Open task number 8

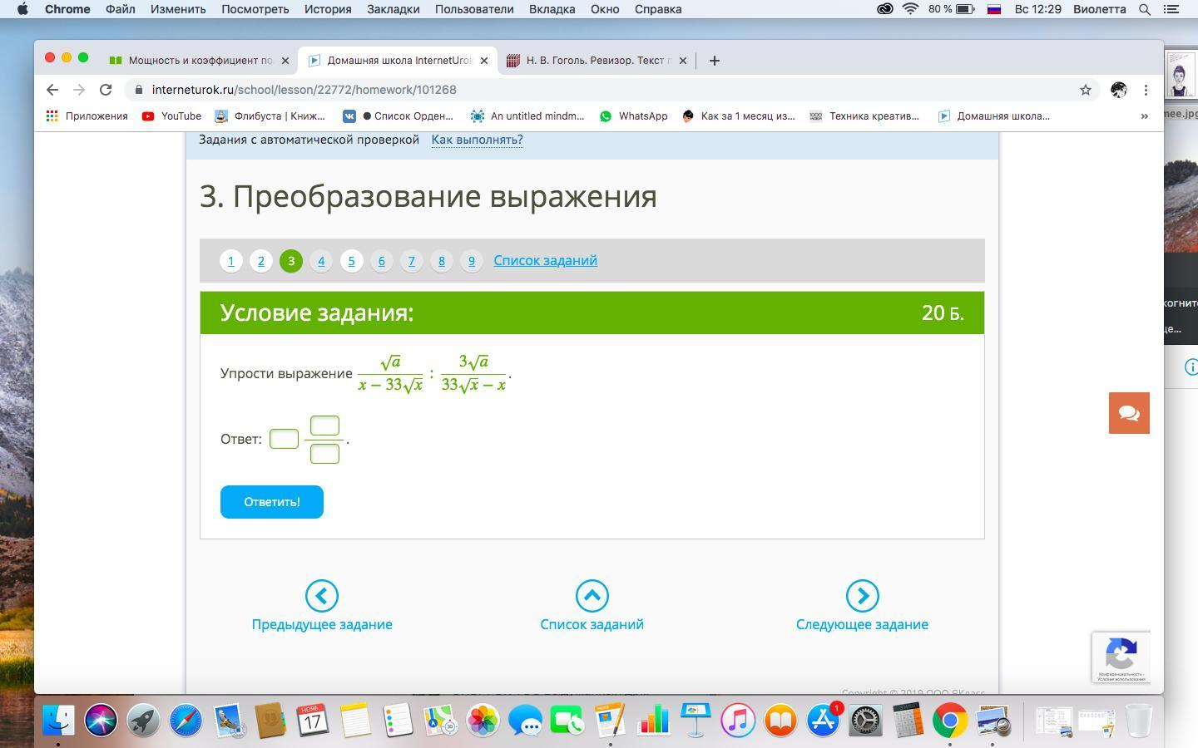(441, 261)
